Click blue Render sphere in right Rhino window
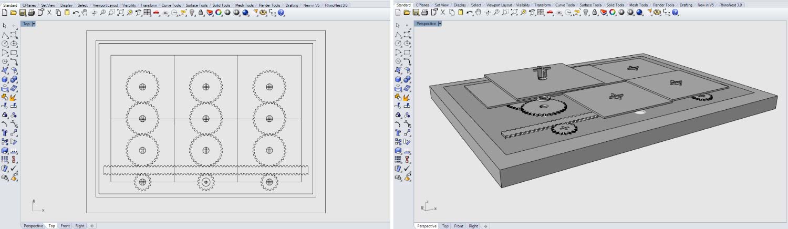This screenshot has width=788, height=229. click(x=638, y=13)
